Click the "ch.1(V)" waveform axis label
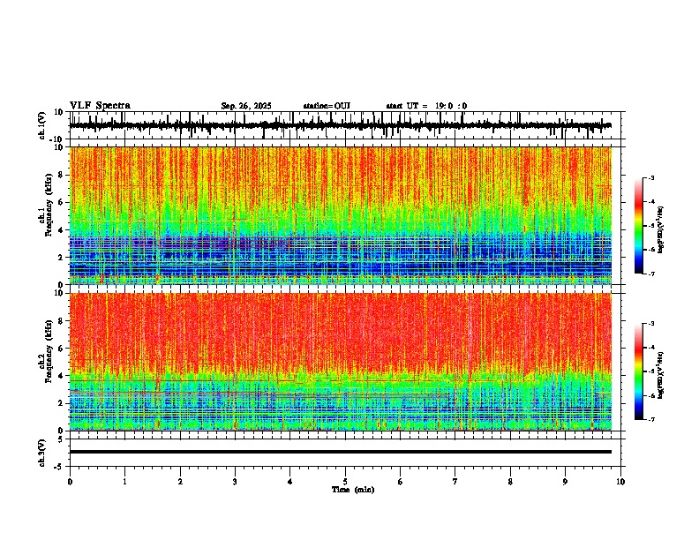The width and height of the screenshot is (699, 540). pos(42,125)
